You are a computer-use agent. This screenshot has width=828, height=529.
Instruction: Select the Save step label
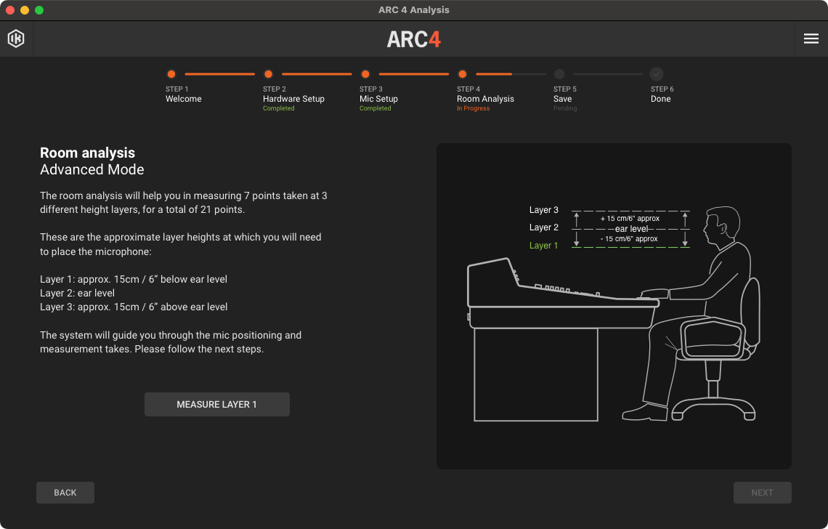click(x=562, y=99)
